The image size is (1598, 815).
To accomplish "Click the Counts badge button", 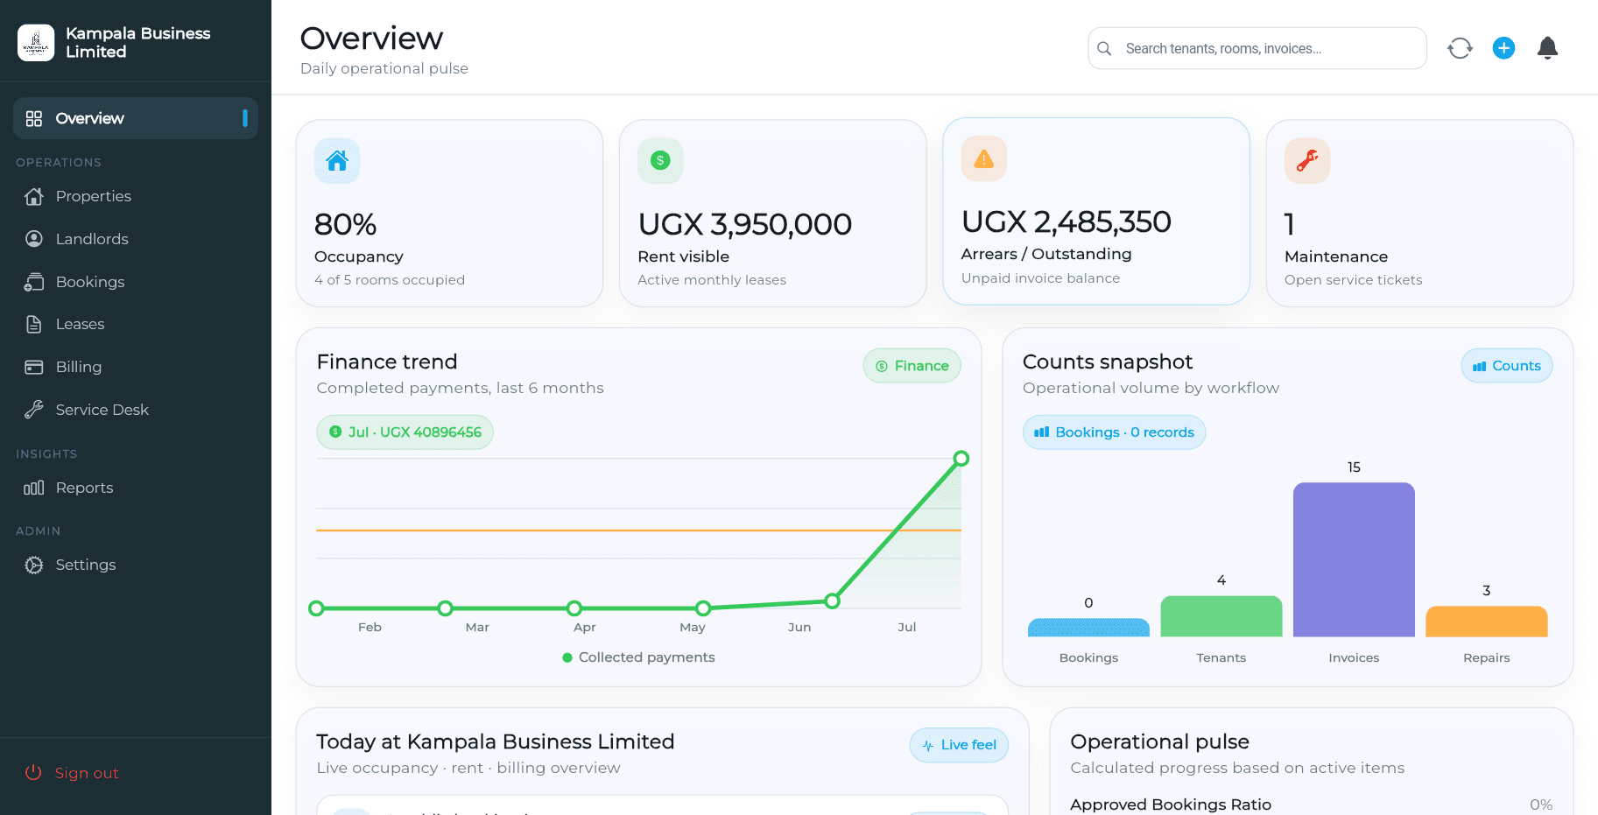I will (x=1506, y=366).
